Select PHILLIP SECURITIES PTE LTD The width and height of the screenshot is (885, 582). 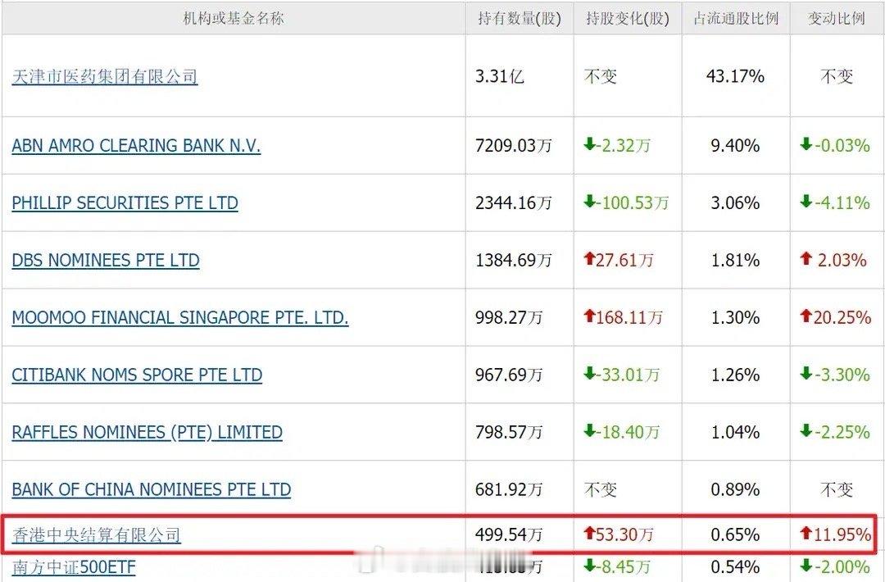click(125, 202)
